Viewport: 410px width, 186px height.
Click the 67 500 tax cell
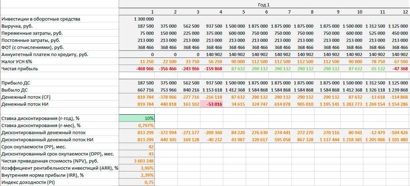point(398,61)
